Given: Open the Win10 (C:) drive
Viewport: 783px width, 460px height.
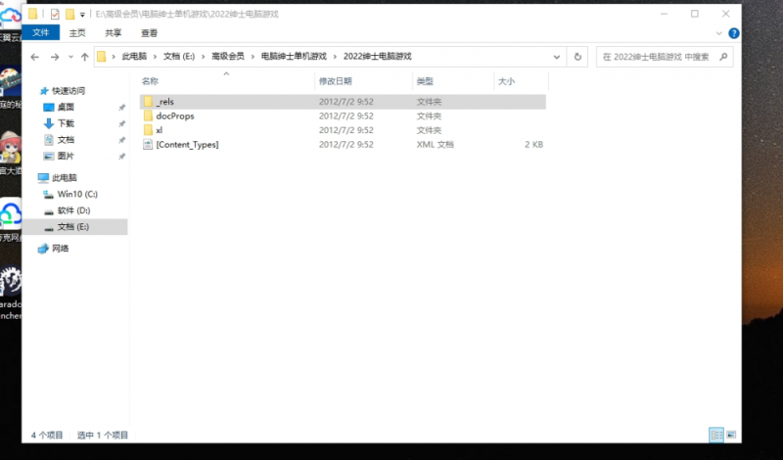Looking at the screenshot, I should pyautogui.click(x=77, y=195).
